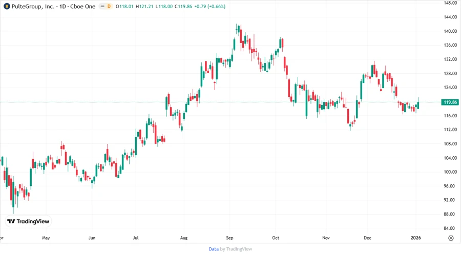
Task: Click the 'PulteGroup, Inc.' symbol title
Action: (x=33, y=7)
